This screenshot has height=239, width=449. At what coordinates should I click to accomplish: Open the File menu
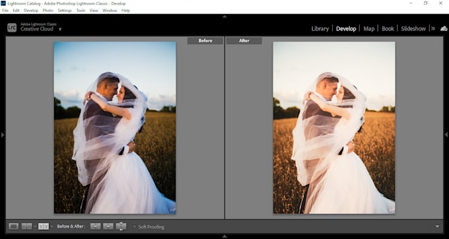(x=5, y=11)
